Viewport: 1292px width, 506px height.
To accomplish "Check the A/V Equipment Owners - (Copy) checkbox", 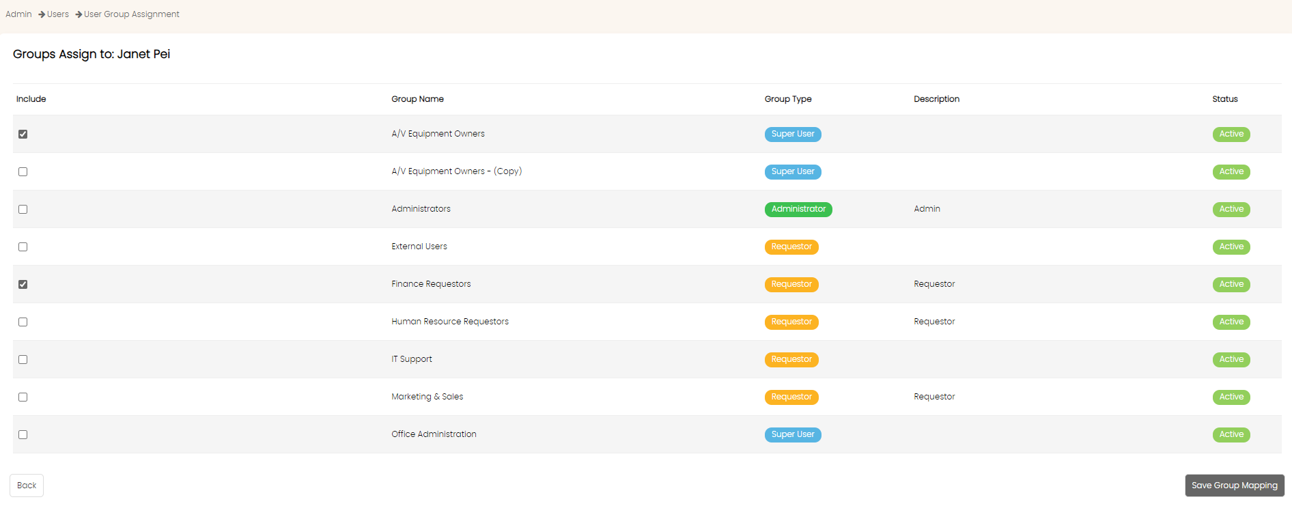I will click(23, 172).
